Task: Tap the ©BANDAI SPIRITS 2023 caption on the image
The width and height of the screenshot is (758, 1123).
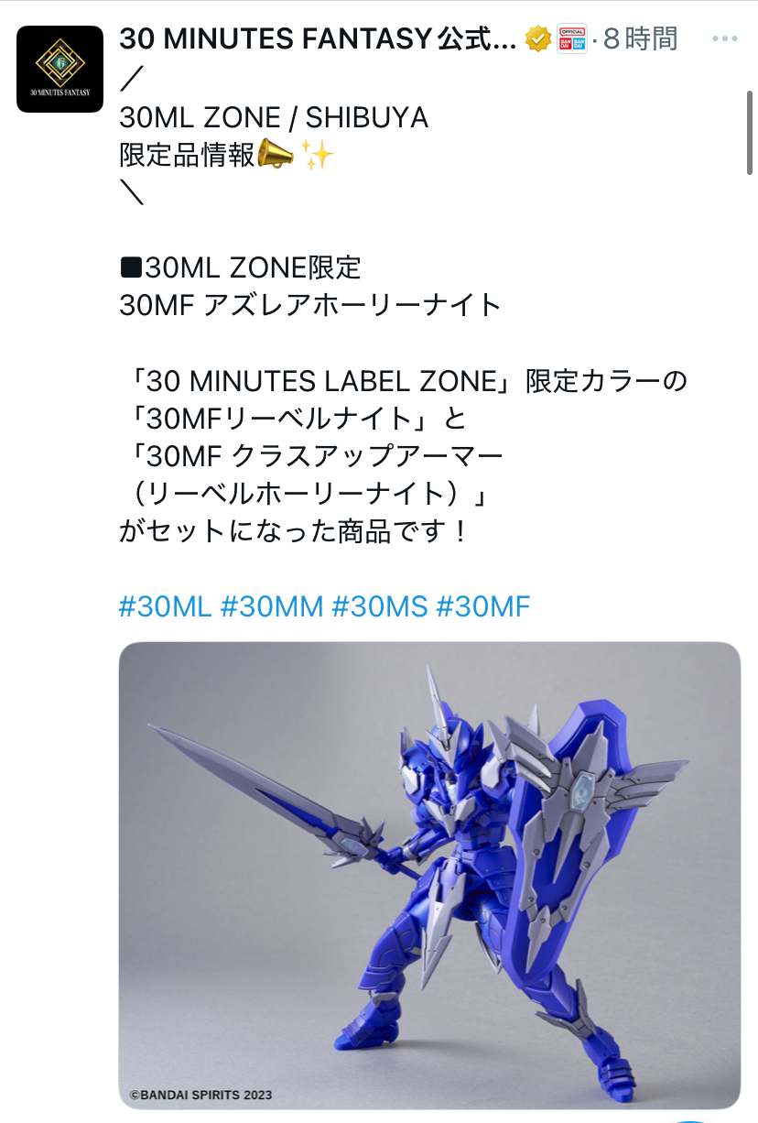Action: click(x=200, y=1095)
